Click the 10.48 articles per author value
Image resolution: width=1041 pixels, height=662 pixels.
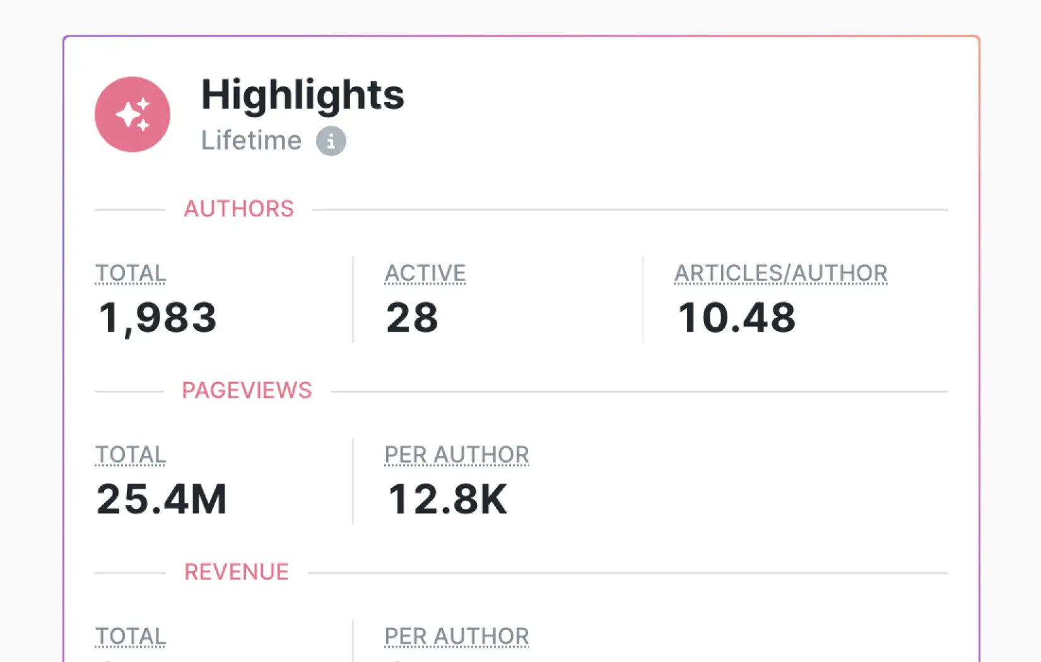pos(736,317)
